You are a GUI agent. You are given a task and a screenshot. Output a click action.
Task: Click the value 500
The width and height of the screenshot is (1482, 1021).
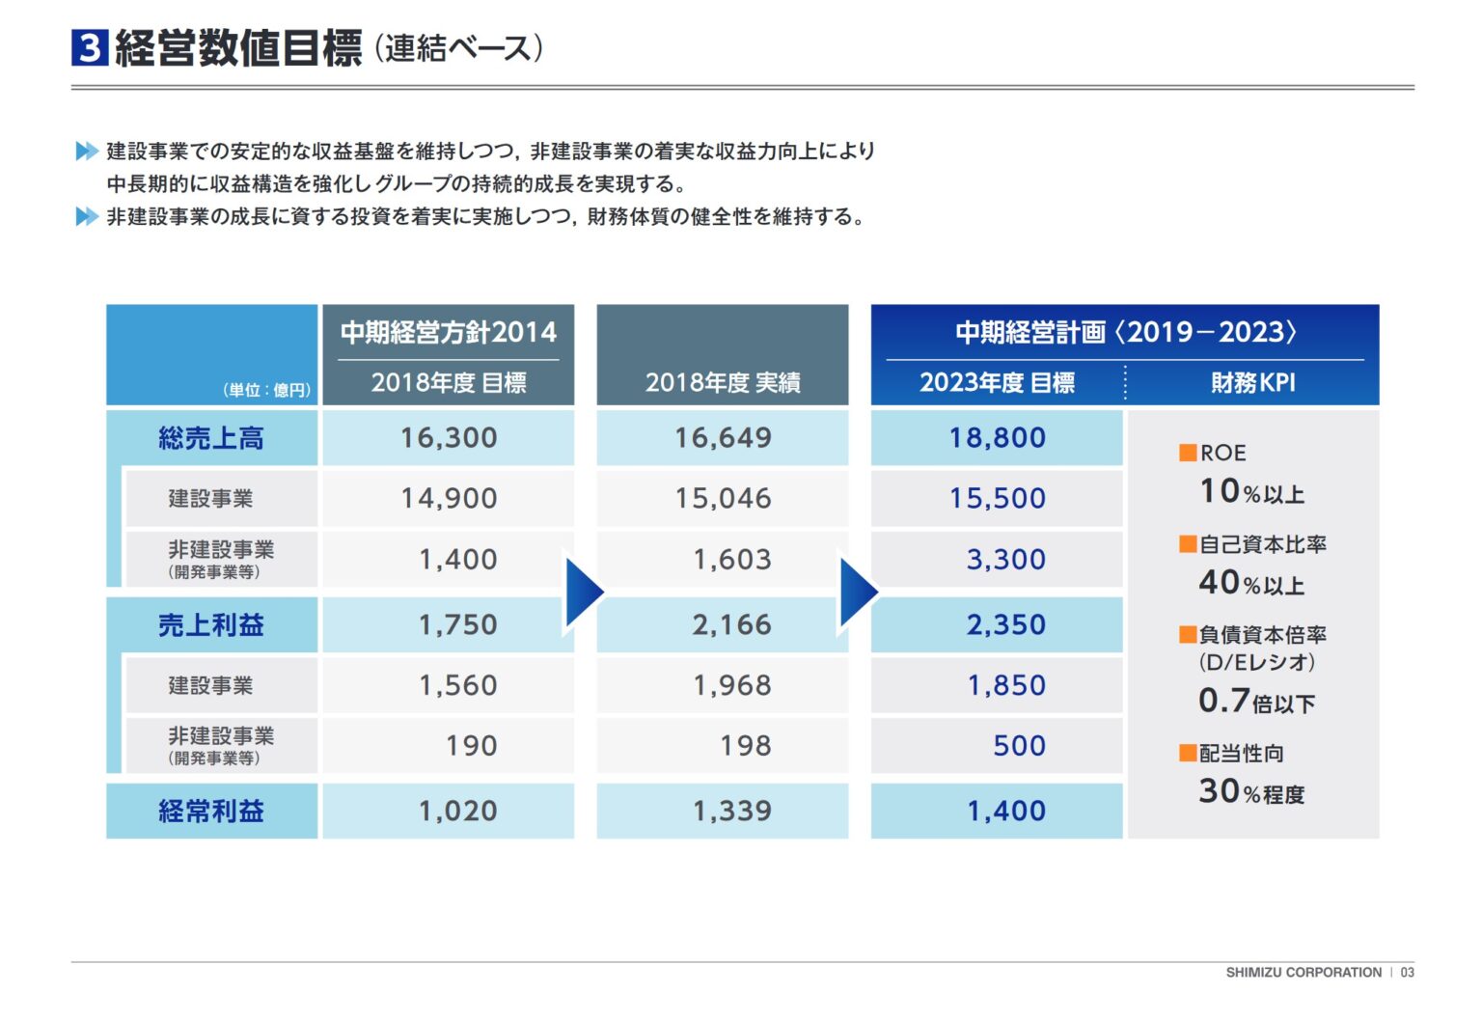click(1019, 746)
